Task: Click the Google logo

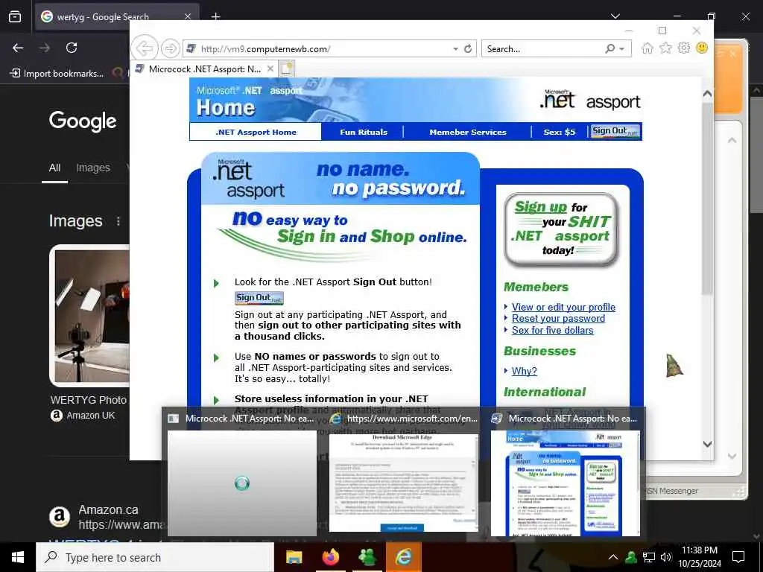Action: [x=83, y=121]
